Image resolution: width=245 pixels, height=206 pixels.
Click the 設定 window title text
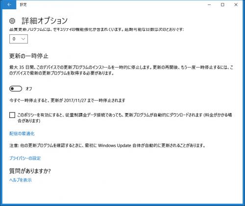click(x=23, y=5)
